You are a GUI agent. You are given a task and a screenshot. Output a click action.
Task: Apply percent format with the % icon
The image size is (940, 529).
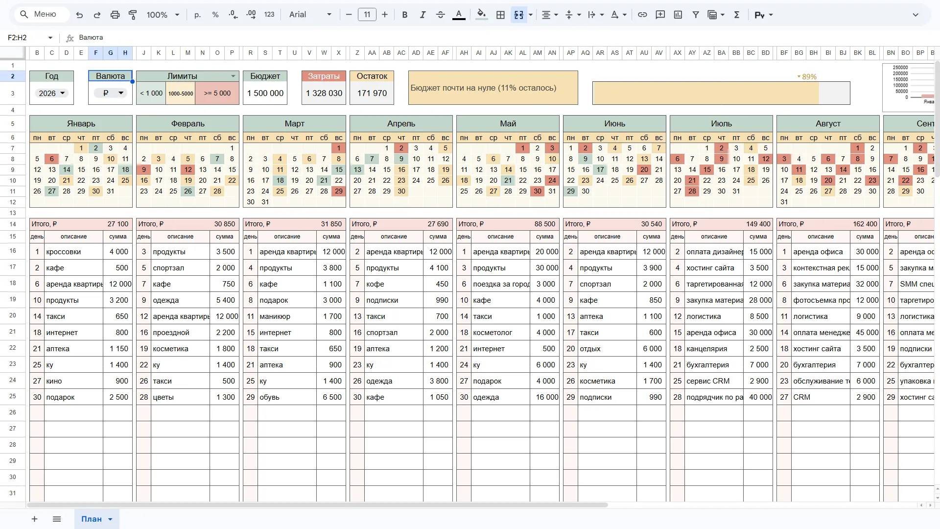215,15
